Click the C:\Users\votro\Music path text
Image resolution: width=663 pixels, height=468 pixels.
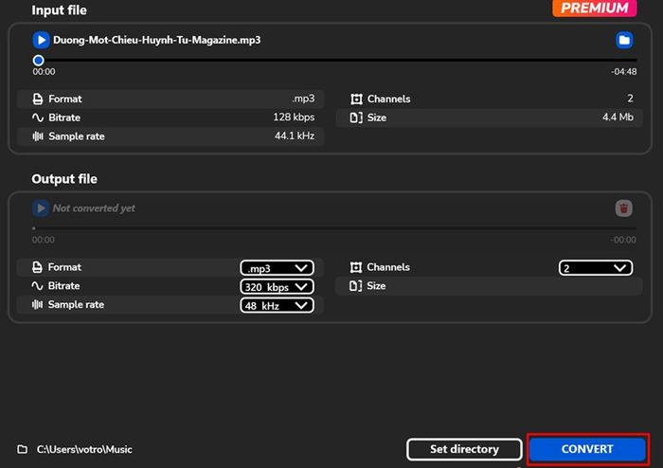[84, 449]
